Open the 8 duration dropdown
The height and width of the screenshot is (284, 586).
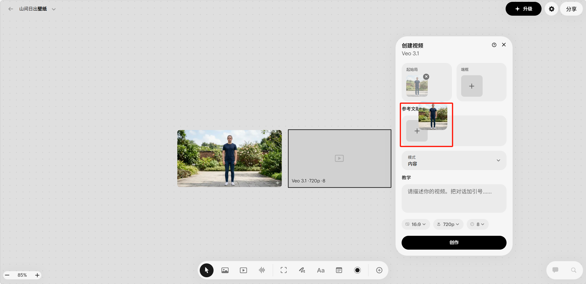click(x=477, y=224)
